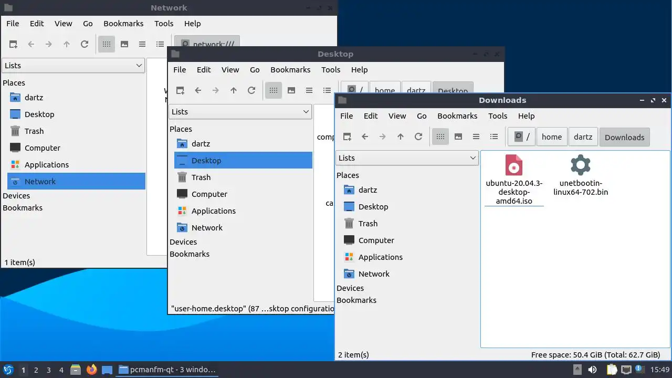Screen dimensions: 672x378
Task: Open Bookmarks menu in Downloads window
Action: click(457, 116)
